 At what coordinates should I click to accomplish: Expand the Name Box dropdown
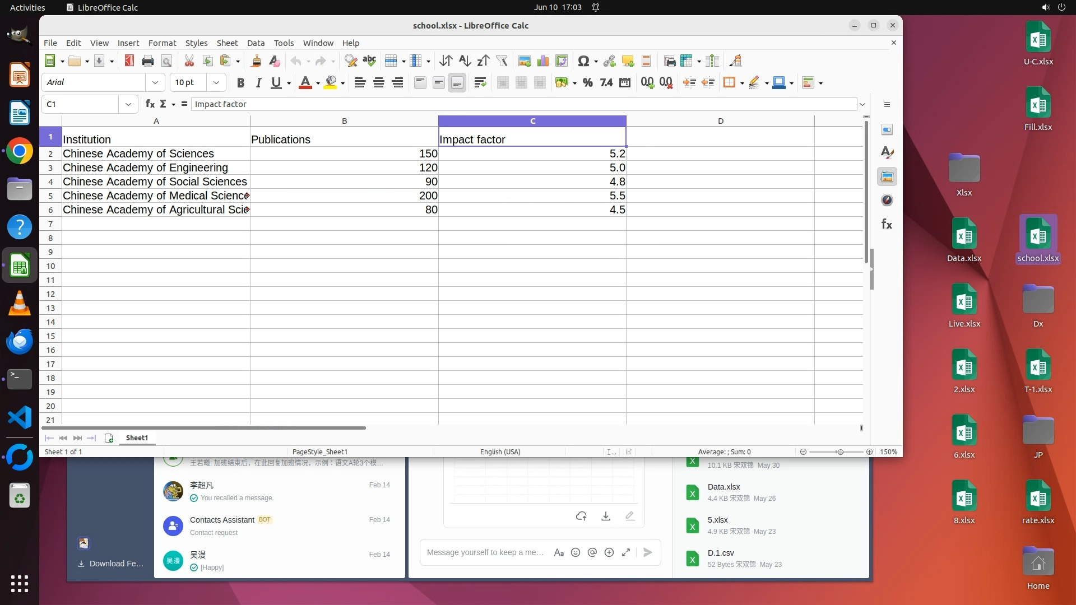point(128,104)
